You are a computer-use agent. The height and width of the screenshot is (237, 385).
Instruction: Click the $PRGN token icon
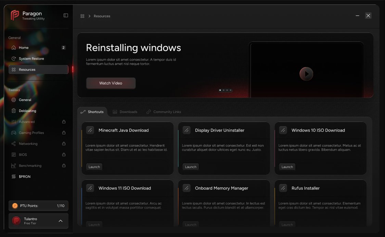[14, 176]
